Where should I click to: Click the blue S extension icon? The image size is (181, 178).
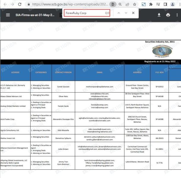tap(144, 4)
